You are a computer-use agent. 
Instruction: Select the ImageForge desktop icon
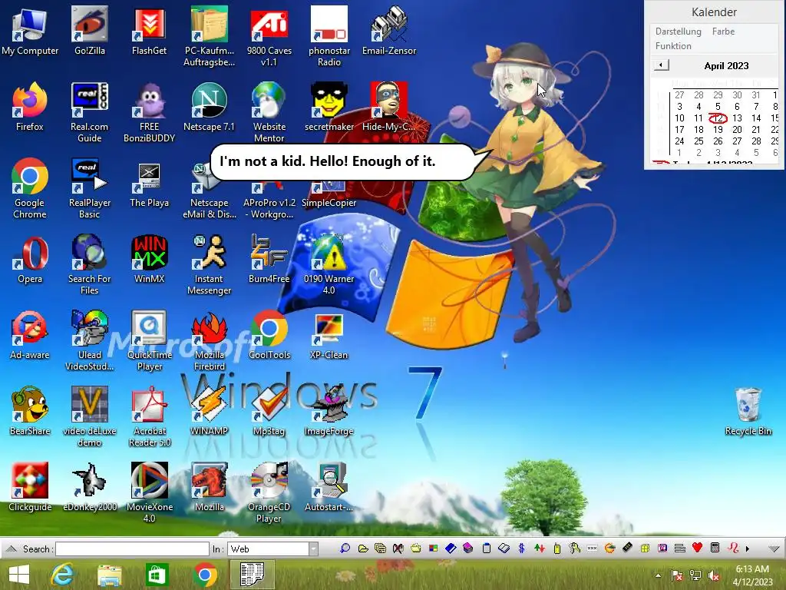[x=329, y=412]
